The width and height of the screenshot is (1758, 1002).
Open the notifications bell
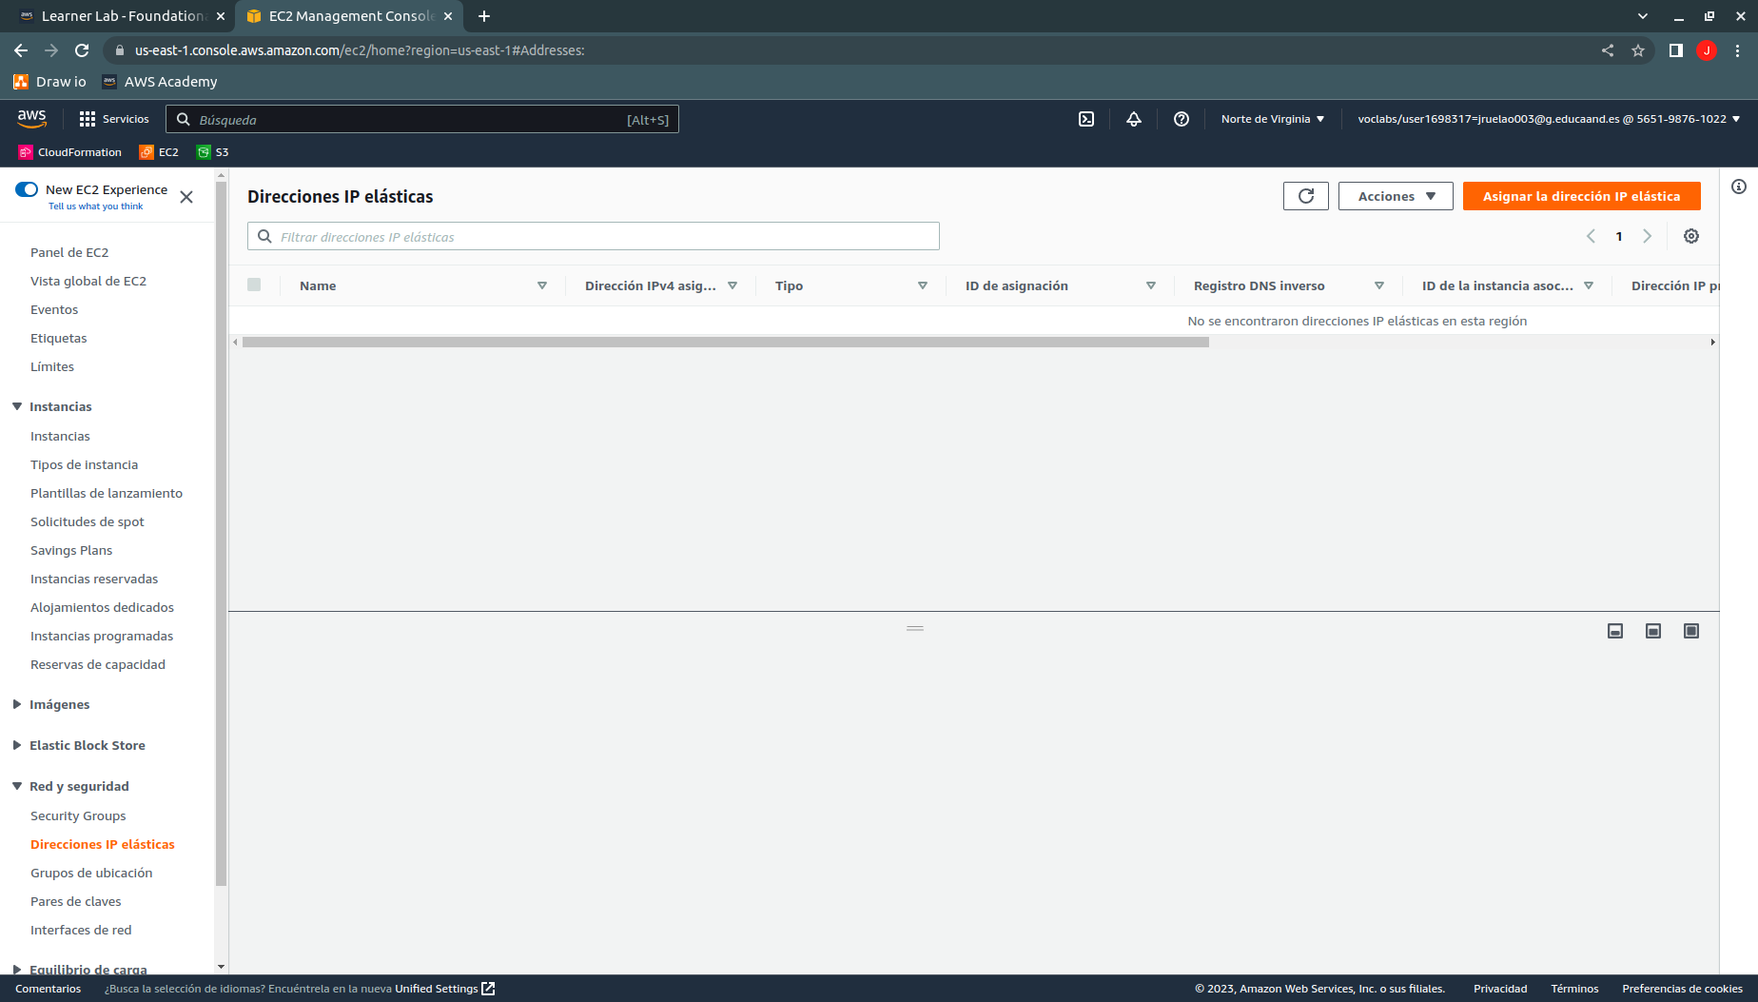pyautogui.click(x=1133, y=119)
